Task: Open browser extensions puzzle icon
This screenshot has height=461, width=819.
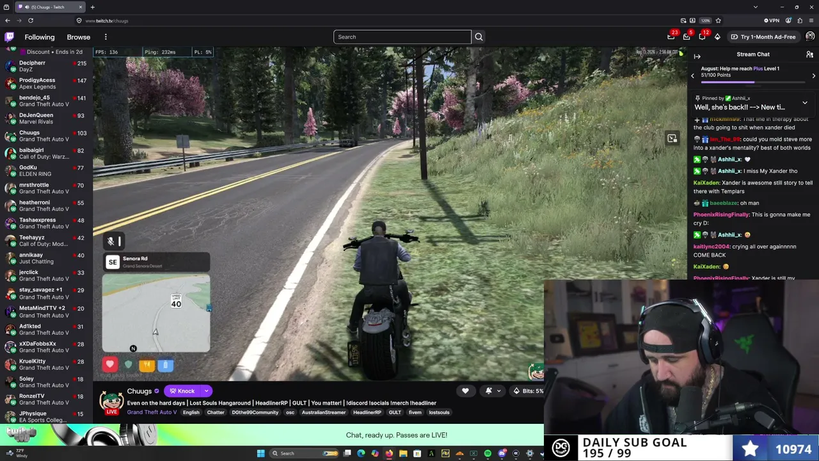Action: pyautogui.click(x=800, y=20)
